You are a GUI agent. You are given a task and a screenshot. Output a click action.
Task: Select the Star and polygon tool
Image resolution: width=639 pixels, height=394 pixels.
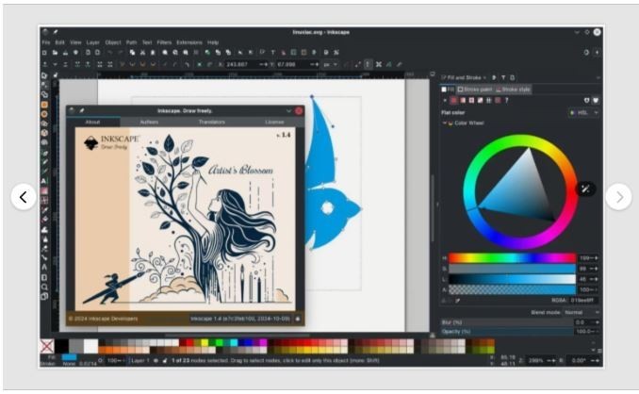click(44, 123)
